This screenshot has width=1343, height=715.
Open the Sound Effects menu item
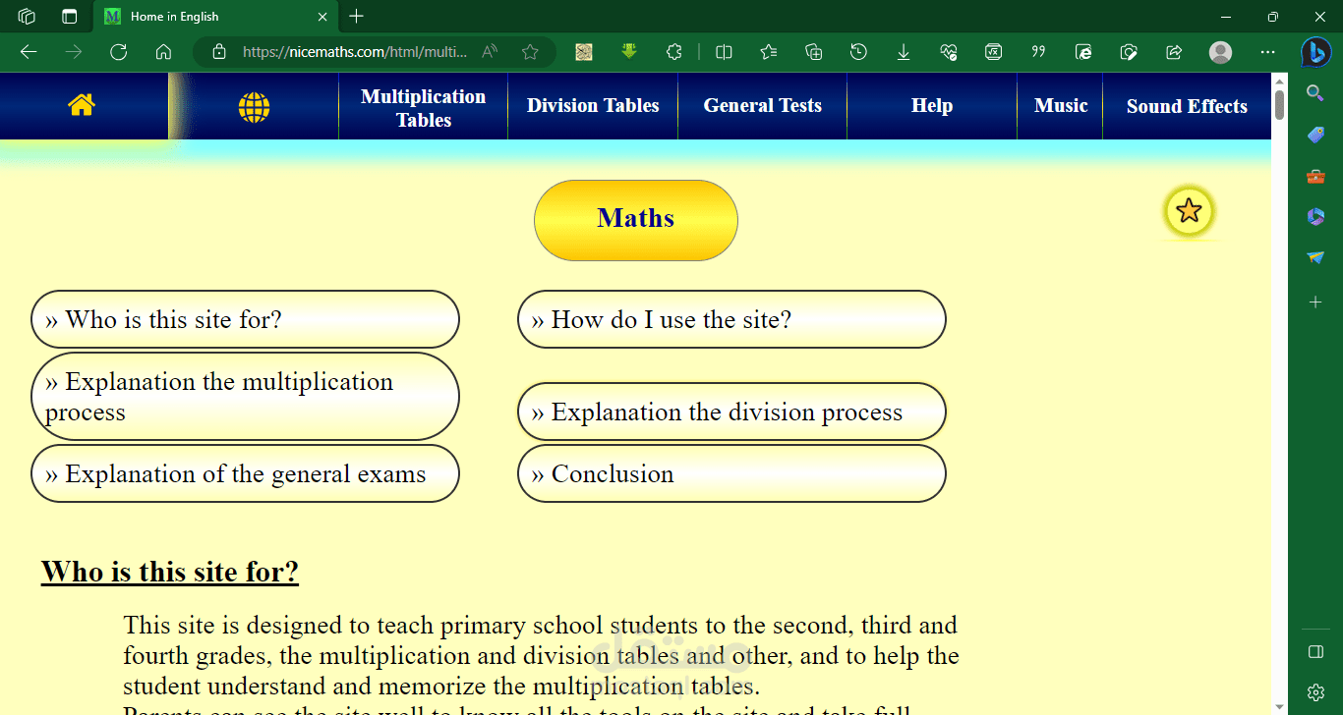coord(1187,106)
